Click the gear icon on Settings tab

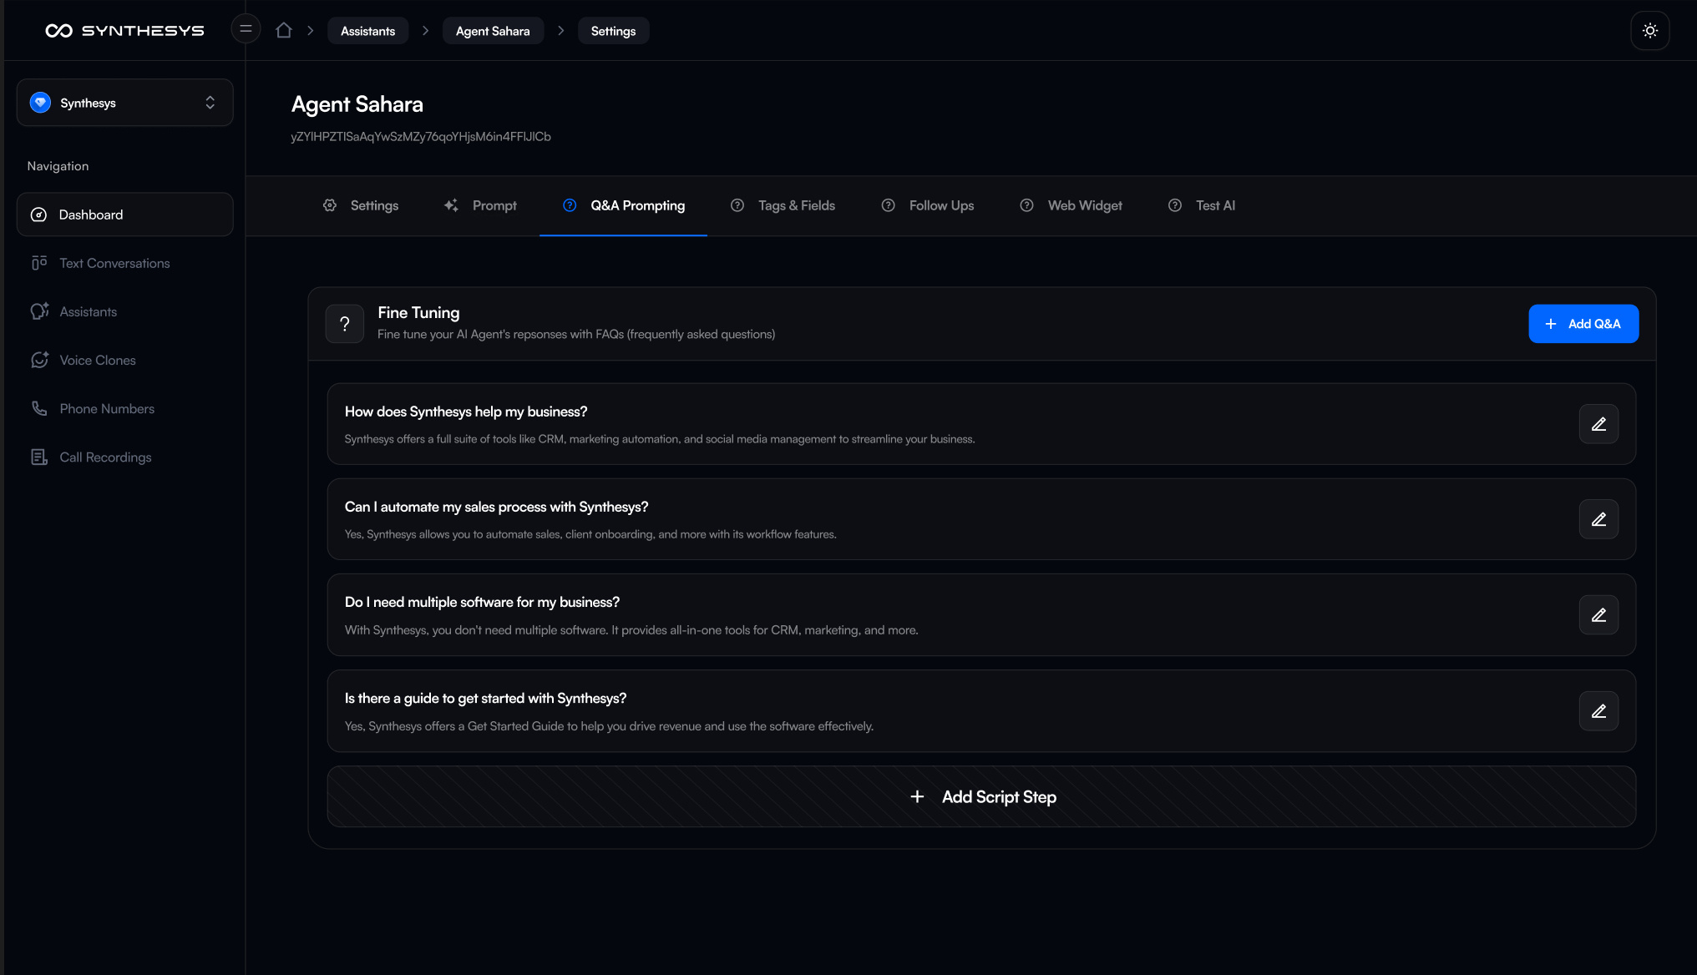click(330, 205)
